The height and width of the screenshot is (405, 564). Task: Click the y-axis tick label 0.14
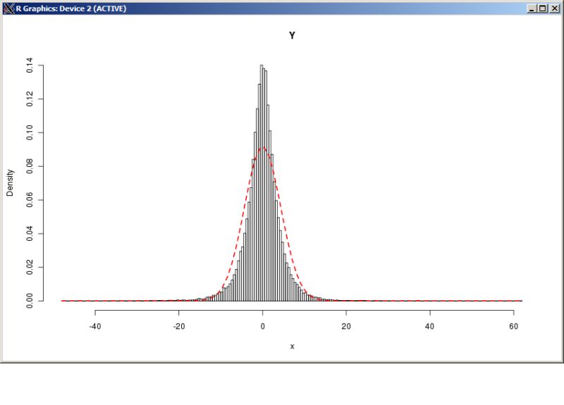pos(30,65)
